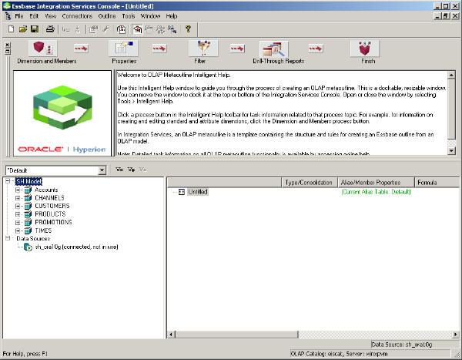Click the Print toolbar icon
462x360 pixels.
[x=50, y=29]
